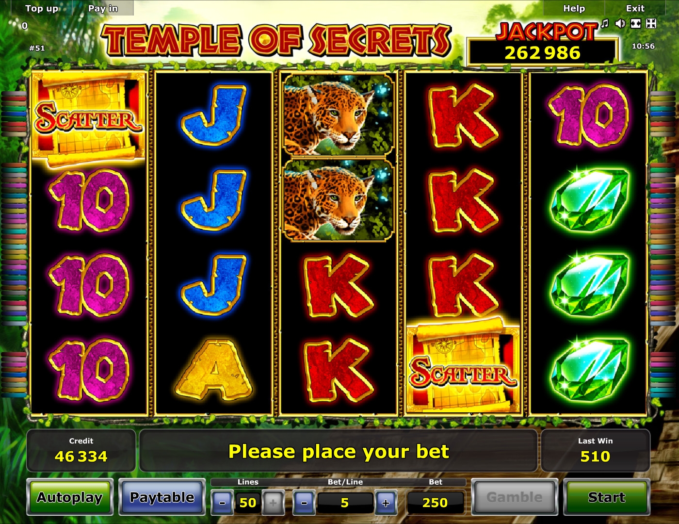Enable Autoplay mode
The image size is (679, 524).
click(x=70, y=497)
